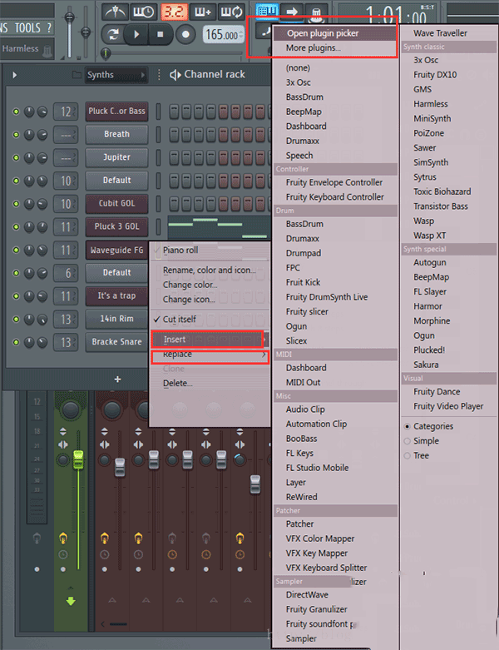The image size is (499, 650).
Task: Click the Record button in transport
Action: 185,35
